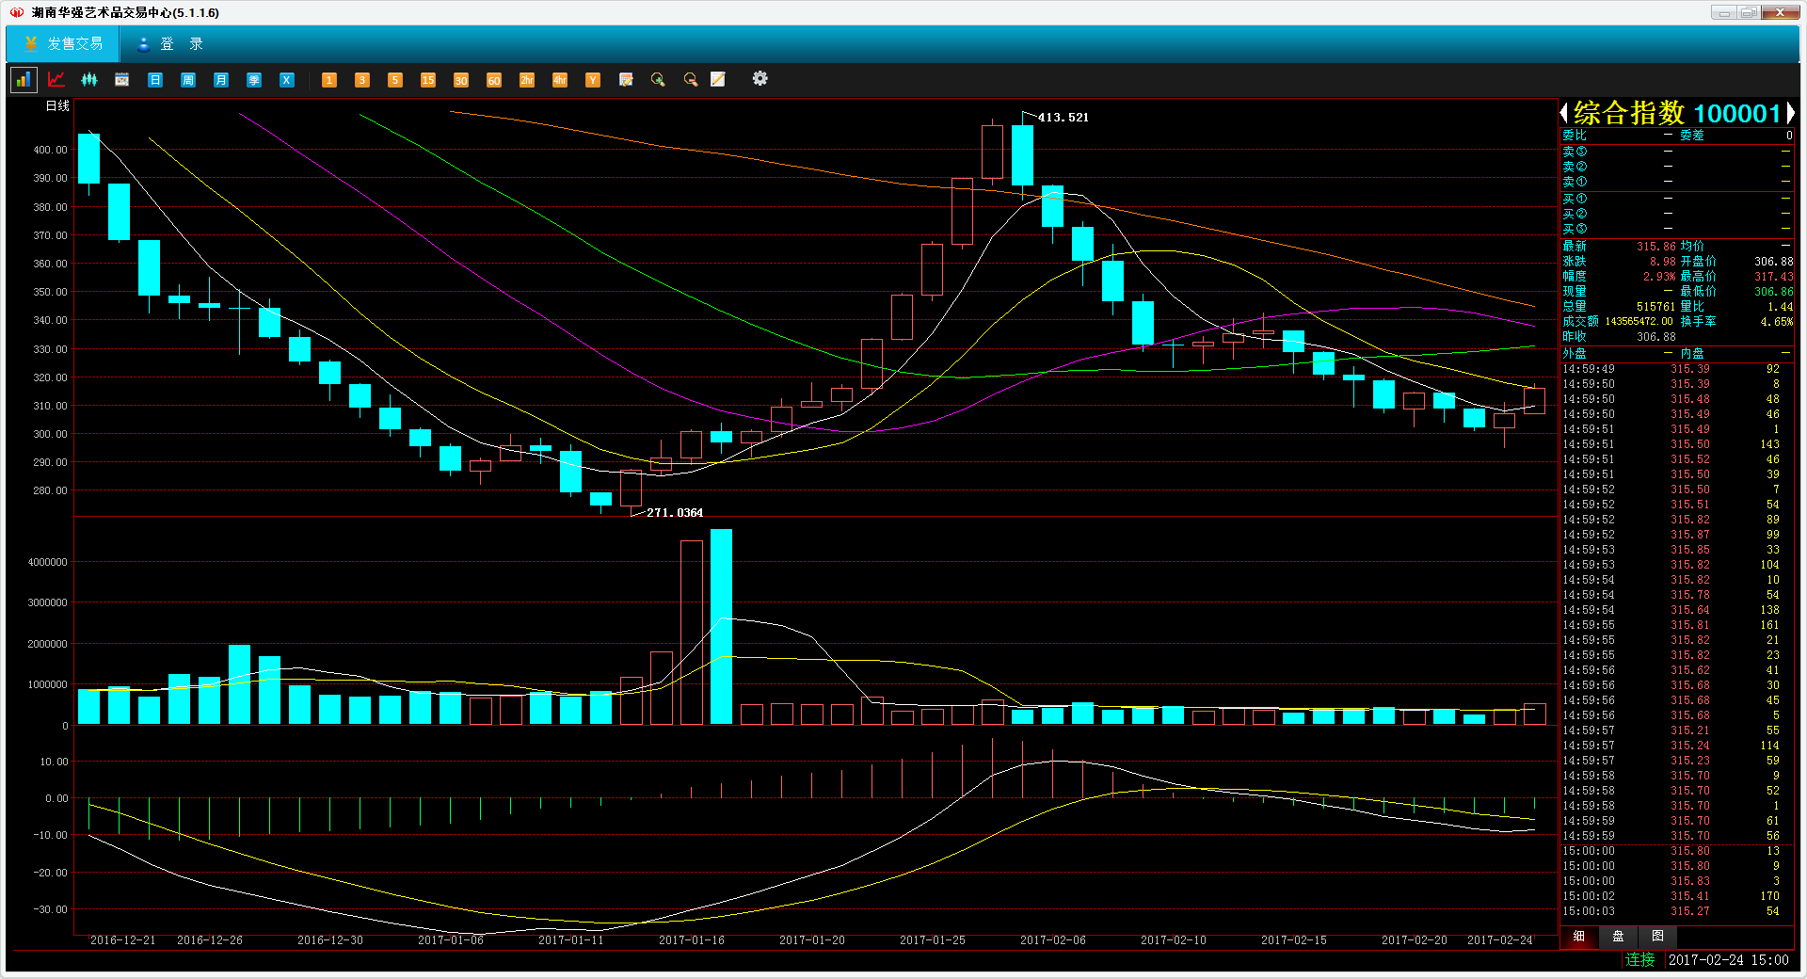Open the edit indicators table icon
The height and width of the screenshot is (979, 1807).
tap(626, 80)
